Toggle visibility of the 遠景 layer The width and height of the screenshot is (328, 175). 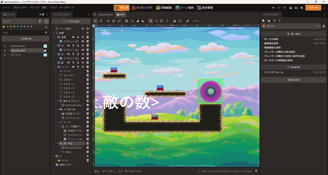point(73,37)
